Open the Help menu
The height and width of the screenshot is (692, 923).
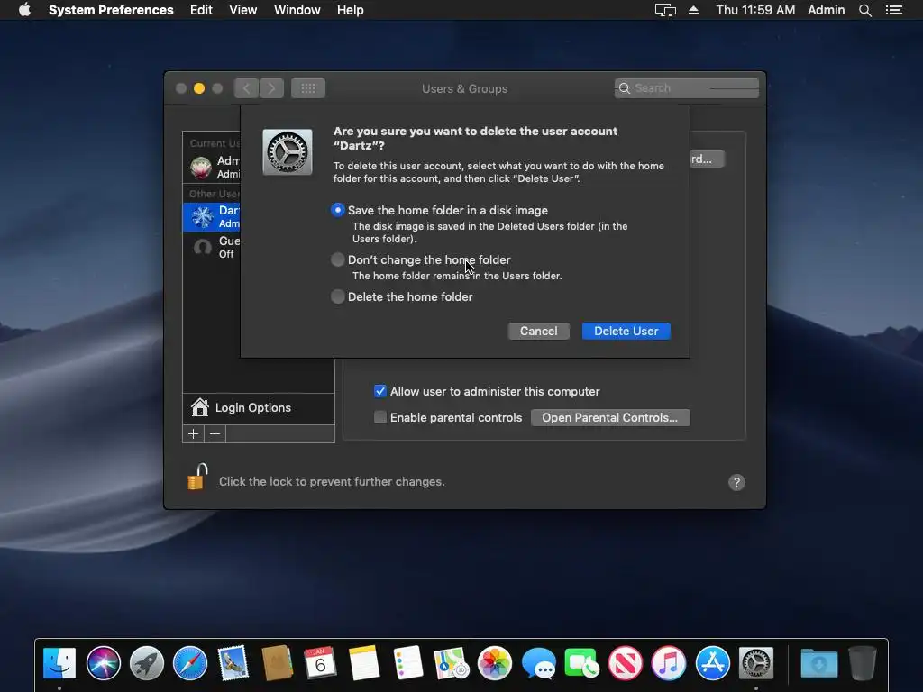pos(351,10)
